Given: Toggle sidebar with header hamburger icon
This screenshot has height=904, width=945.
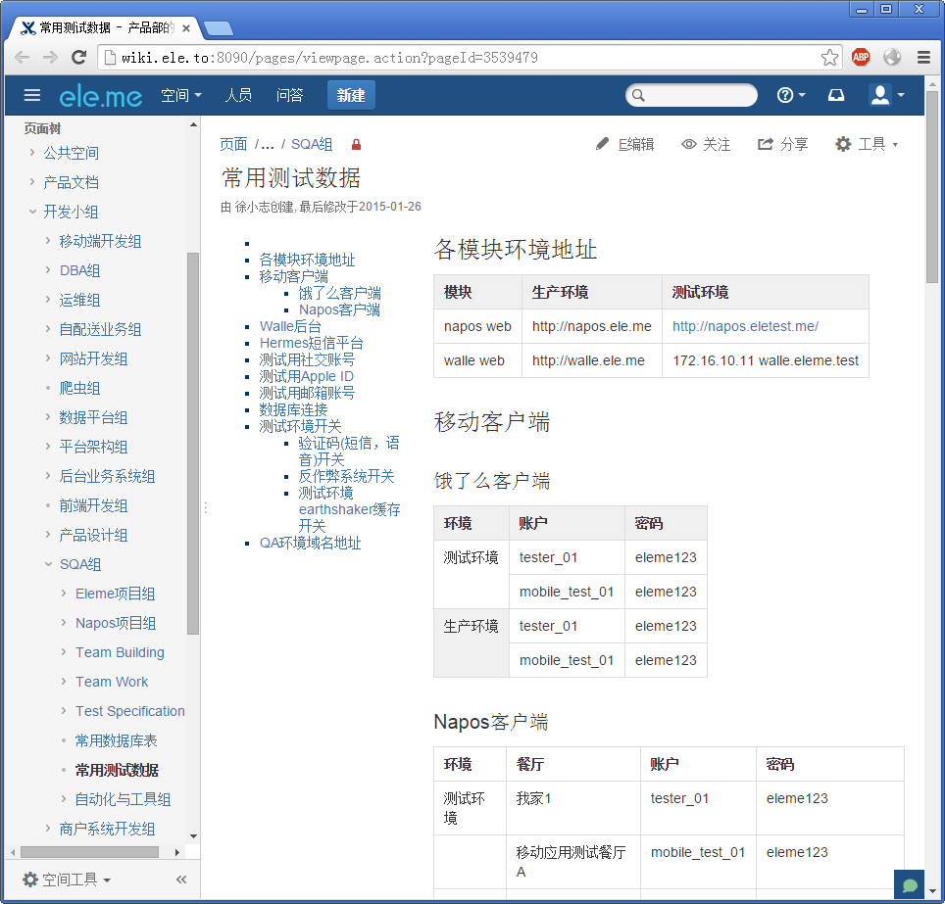Looking at the screenshot, I should (x=32, y=95).
